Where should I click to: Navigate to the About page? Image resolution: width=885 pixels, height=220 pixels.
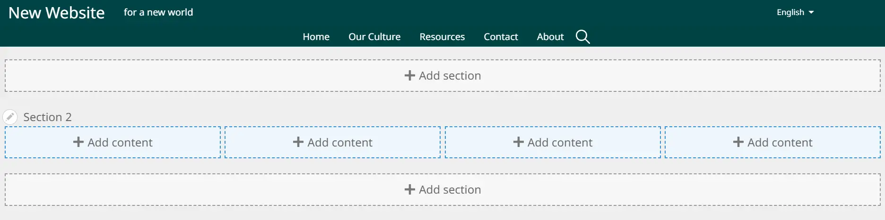point(550,37)
